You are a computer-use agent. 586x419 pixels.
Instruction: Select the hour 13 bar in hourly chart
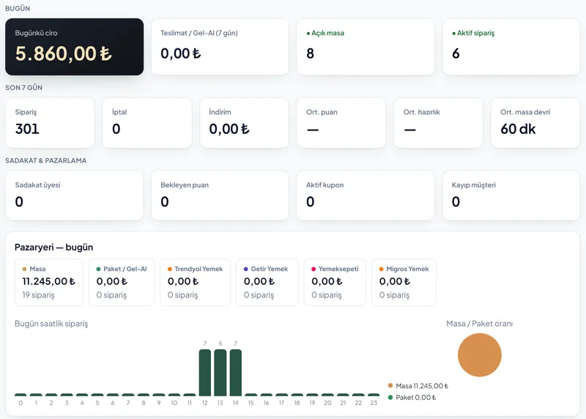(220, 373)
